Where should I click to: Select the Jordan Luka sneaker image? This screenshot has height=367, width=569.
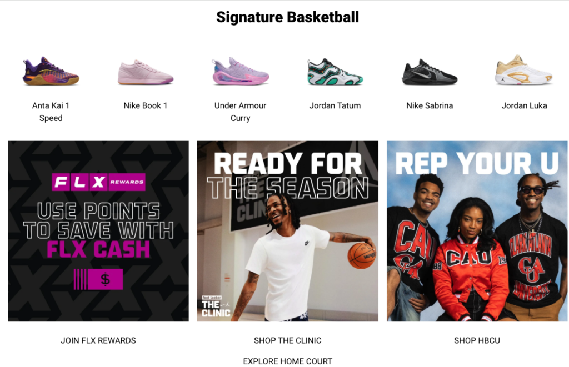pyautogui.click(x=524, y=70)
